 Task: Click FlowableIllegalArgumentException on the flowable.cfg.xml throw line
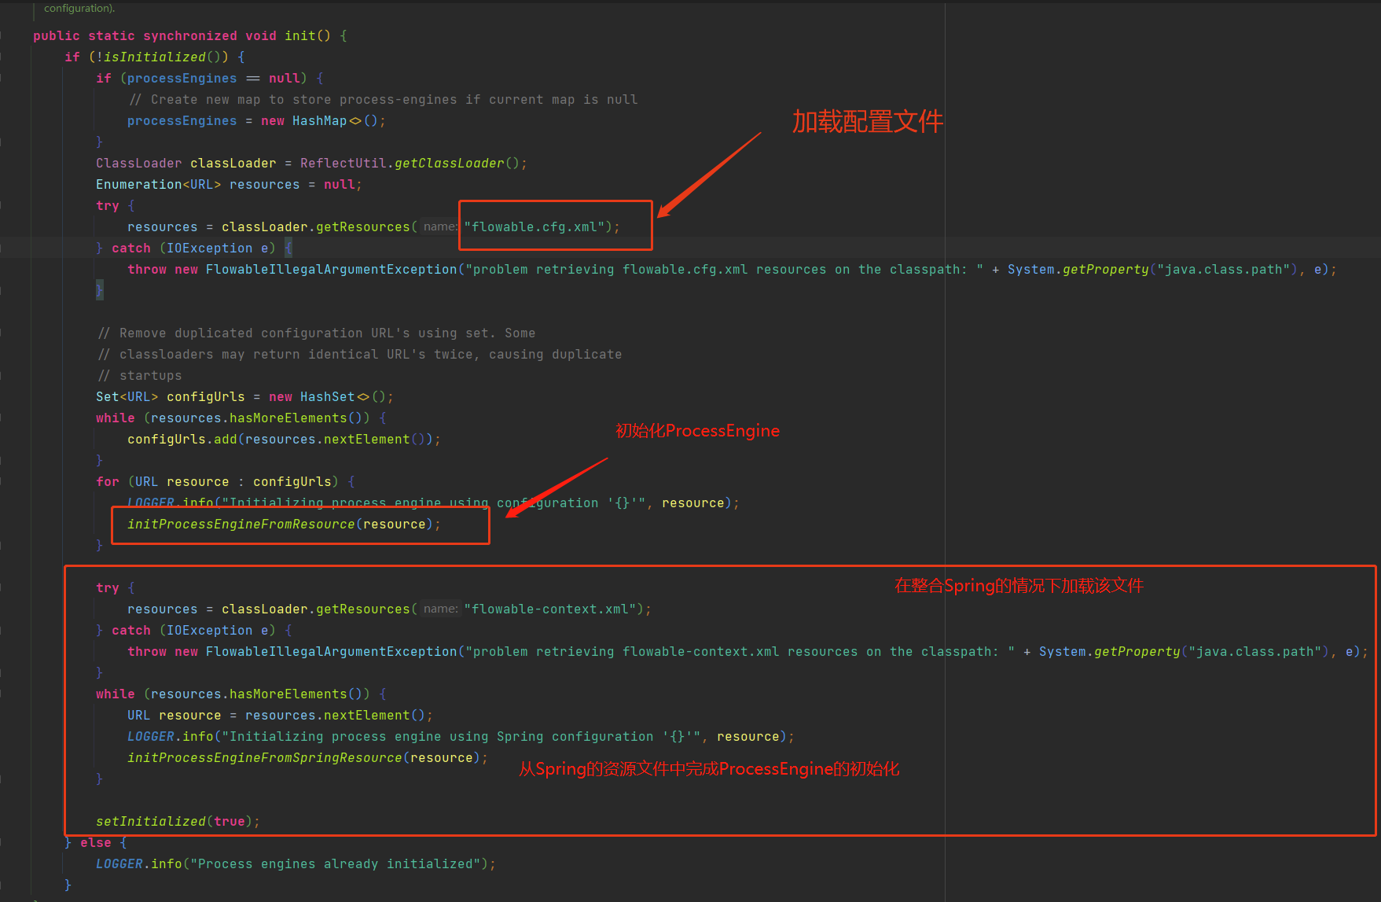331,270
